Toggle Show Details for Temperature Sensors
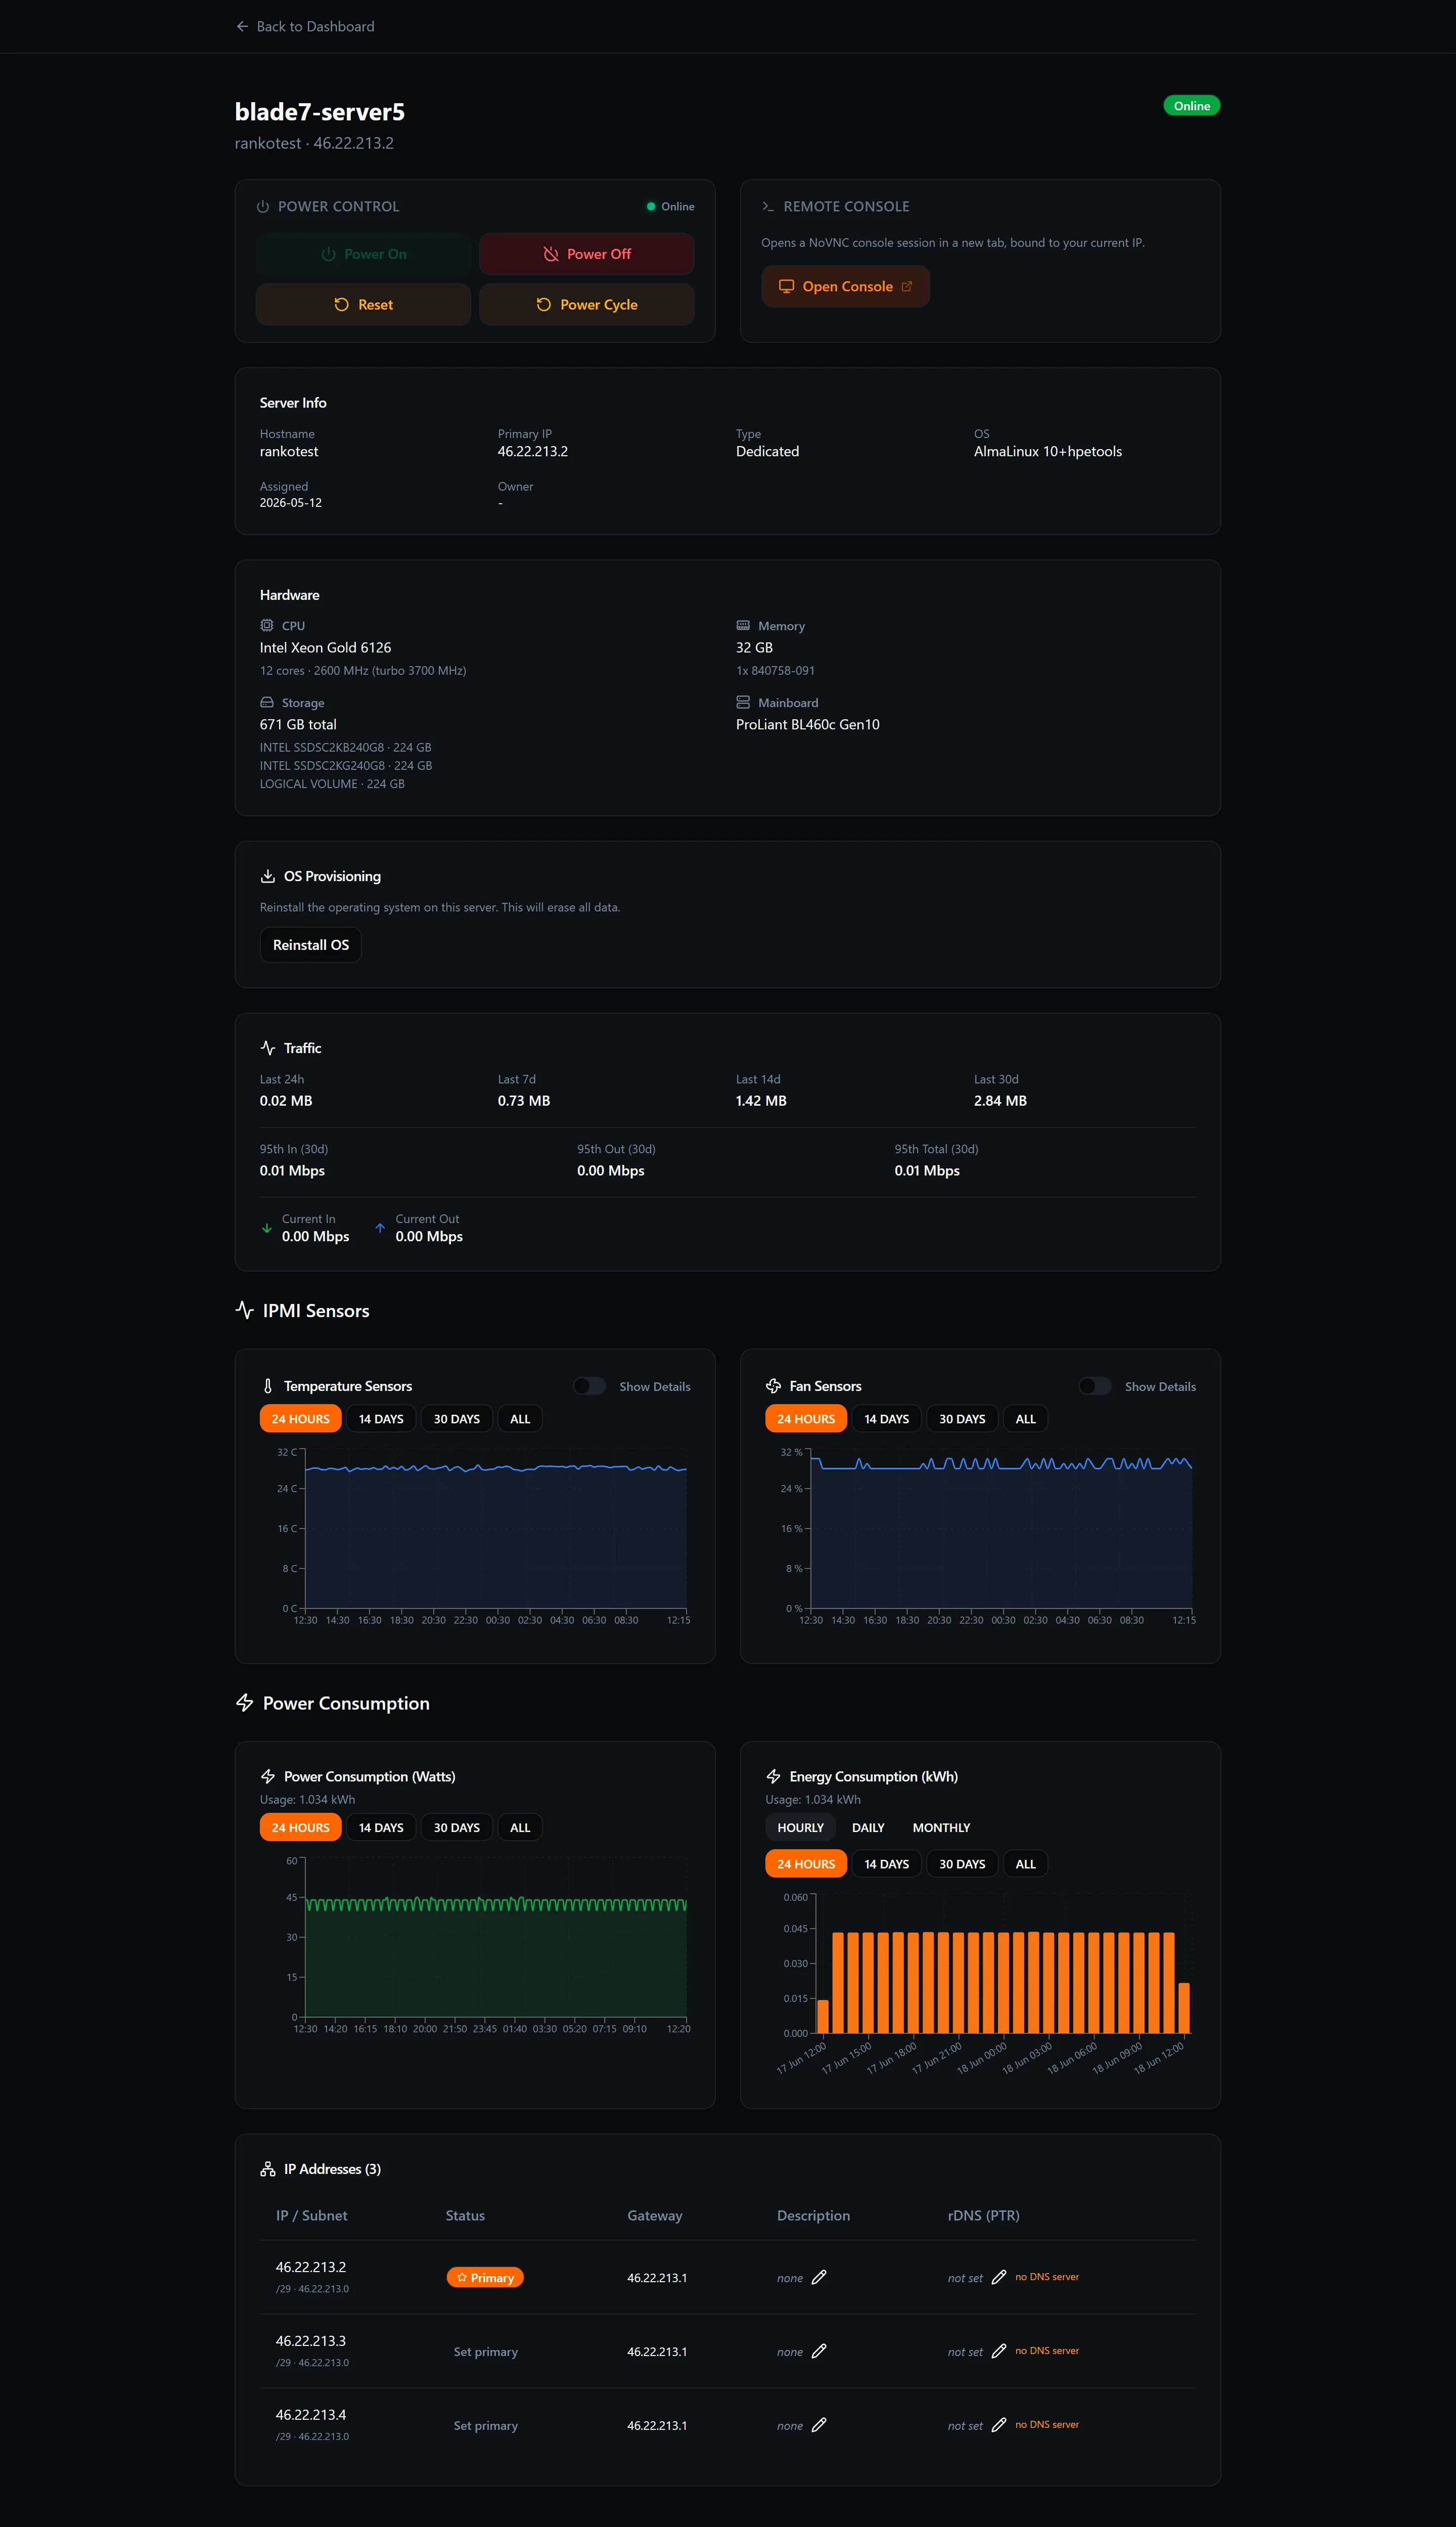 [589, 1385]
